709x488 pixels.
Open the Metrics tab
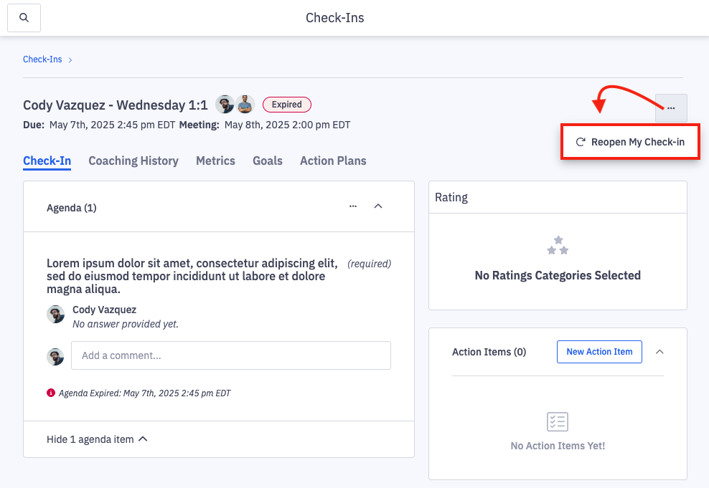point(215,161)
